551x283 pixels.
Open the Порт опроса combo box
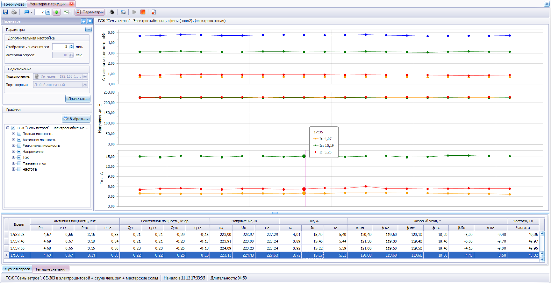click(x=61, y=85)
